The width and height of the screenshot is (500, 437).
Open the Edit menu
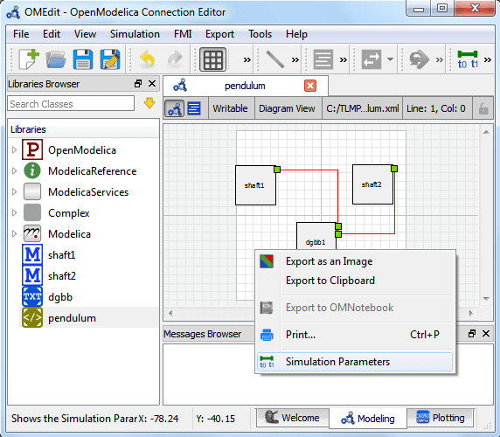pos(52,34)
